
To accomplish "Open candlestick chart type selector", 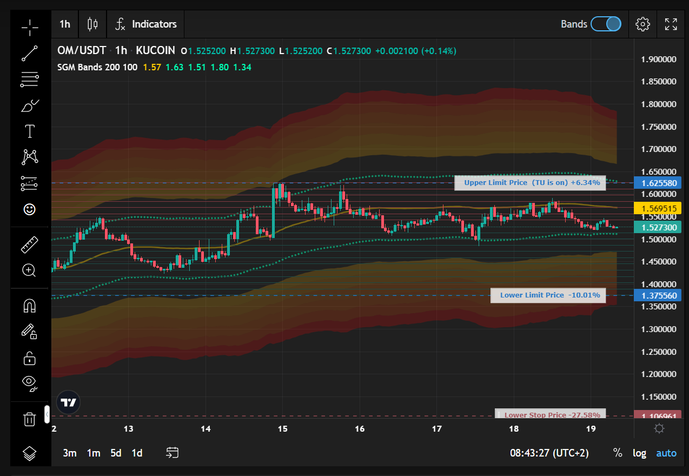I will pyautogui.click(x=92, y=24).
